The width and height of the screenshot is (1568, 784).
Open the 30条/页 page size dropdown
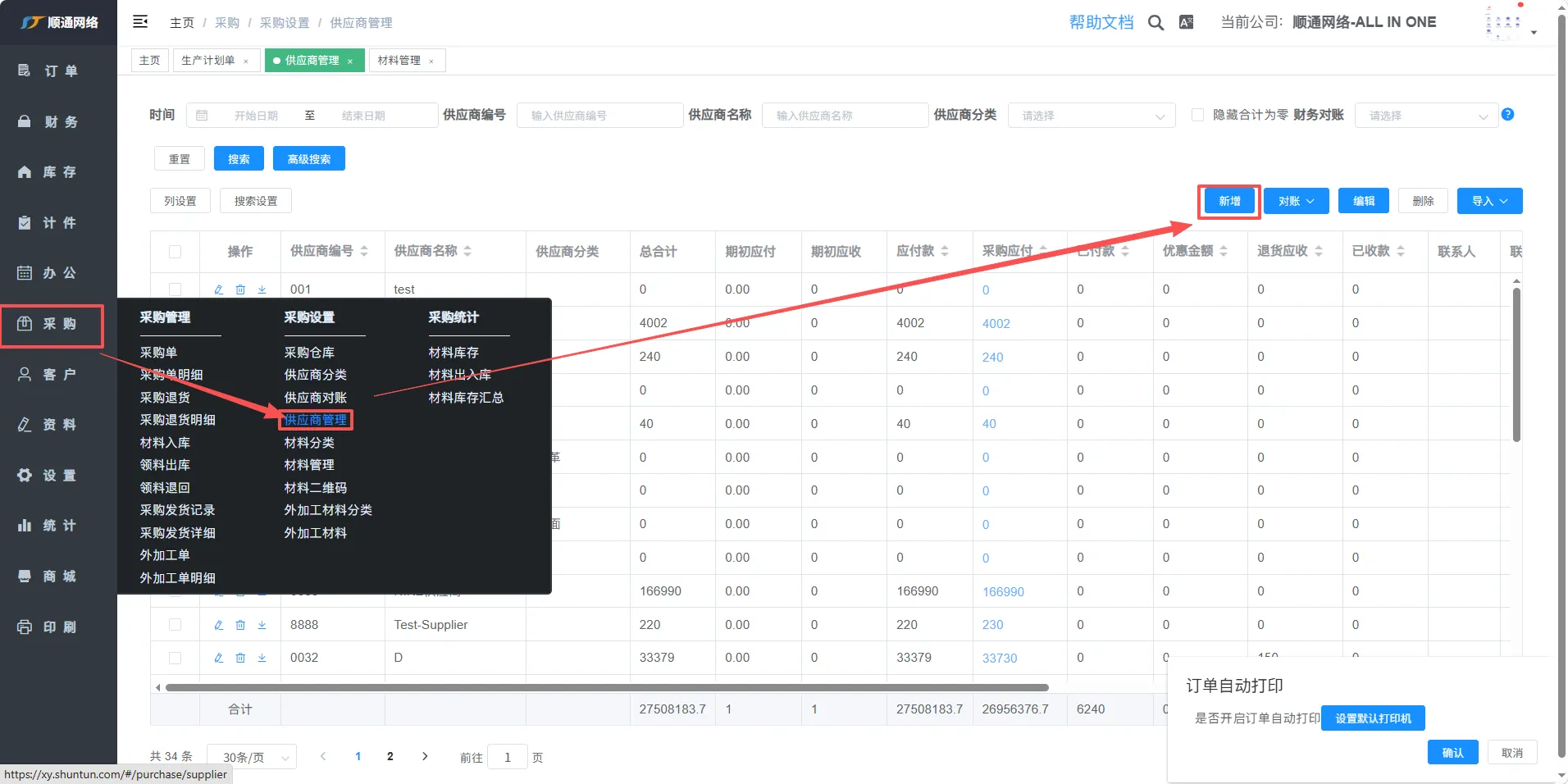pos(252,757)
